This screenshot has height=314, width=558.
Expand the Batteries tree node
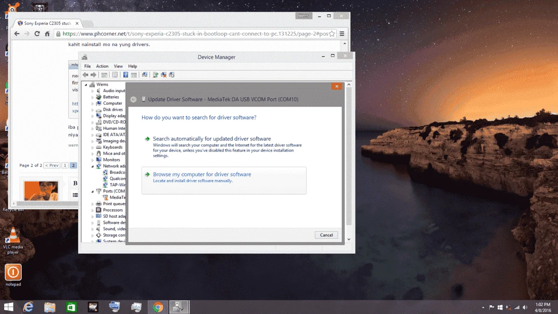pos(93,97)
